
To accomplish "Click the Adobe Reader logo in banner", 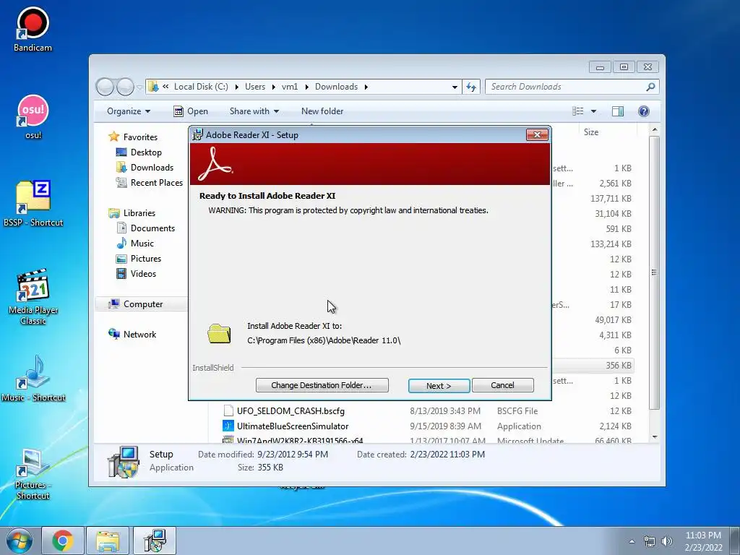I will point(215,164).
